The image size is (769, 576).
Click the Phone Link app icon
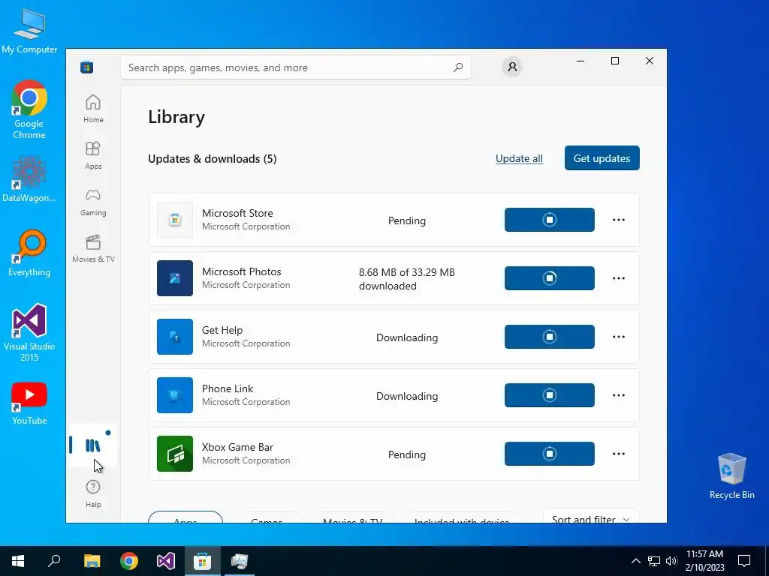coord(174,395)
